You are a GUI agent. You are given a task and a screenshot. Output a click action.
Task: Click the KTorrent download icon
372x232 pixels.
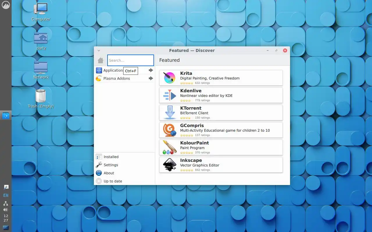click(x=169, y=113)
